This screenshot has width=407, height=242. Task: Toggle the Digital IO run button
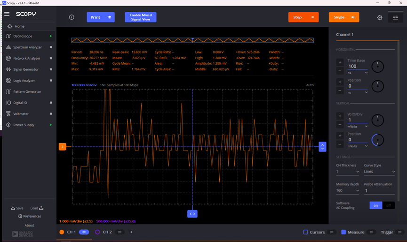point(51,103)
